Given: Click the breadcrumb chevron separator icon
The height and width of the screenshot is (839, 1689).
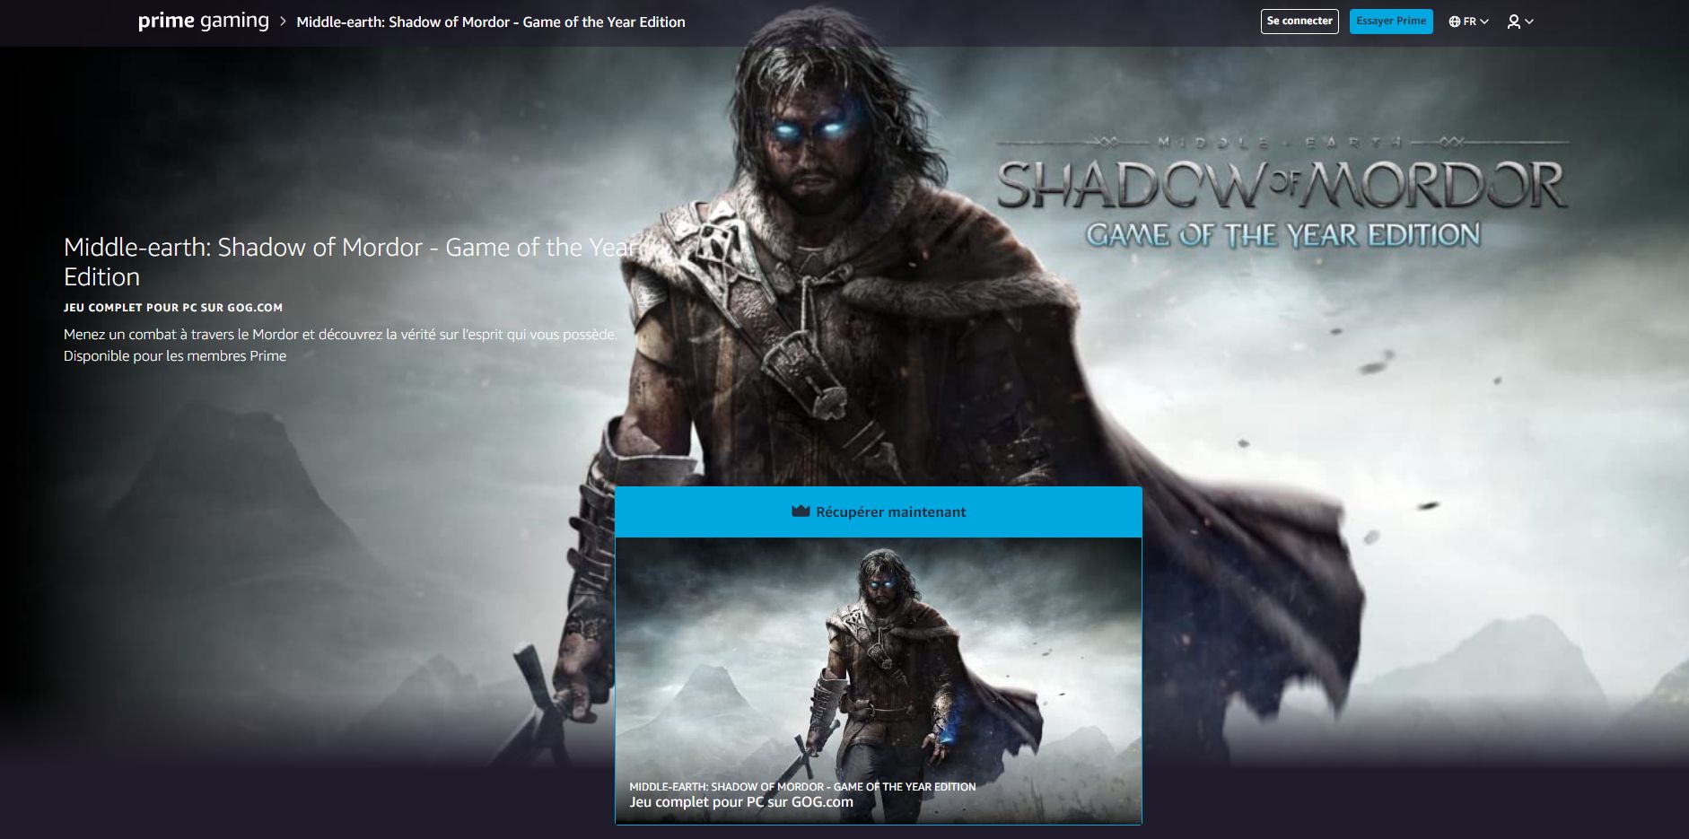Looking at the screenshot, I should [283, 22].
